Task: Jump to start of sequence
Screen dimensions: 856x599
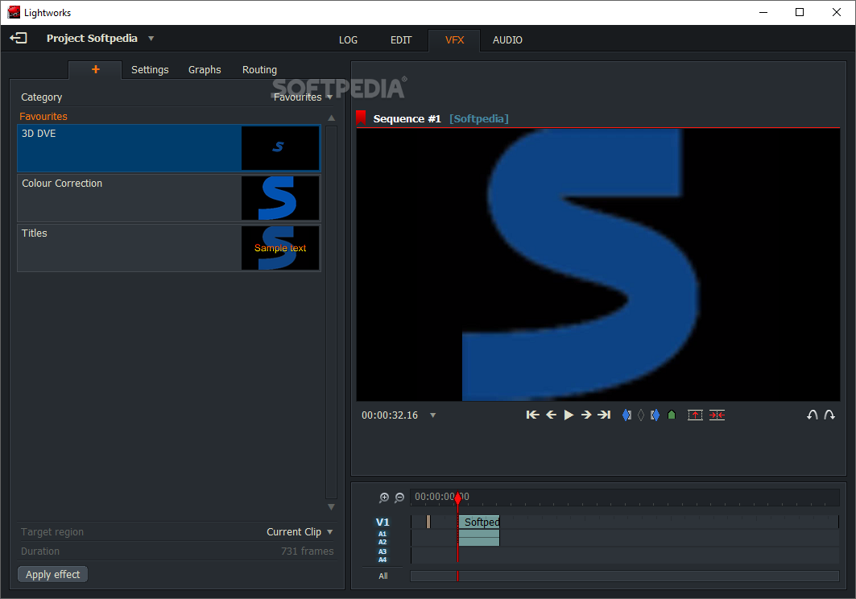Action: [533, 415]
